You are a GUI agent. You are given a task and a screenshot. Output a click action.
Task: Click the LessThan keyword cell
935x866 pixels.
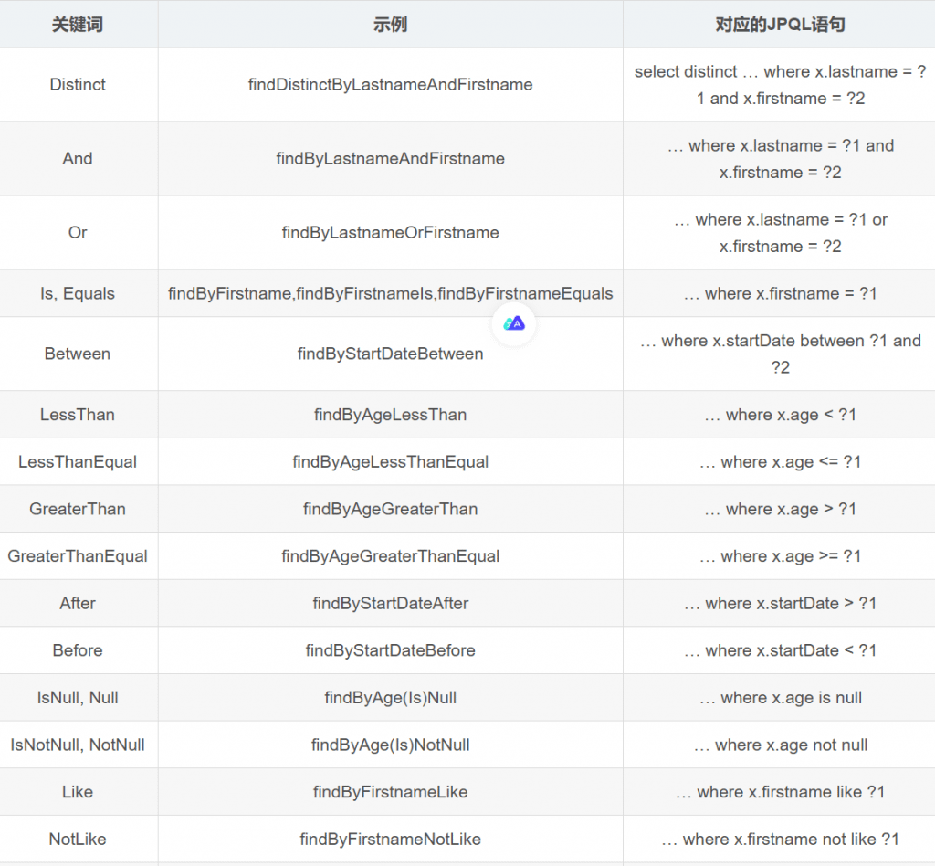(78, 415)
